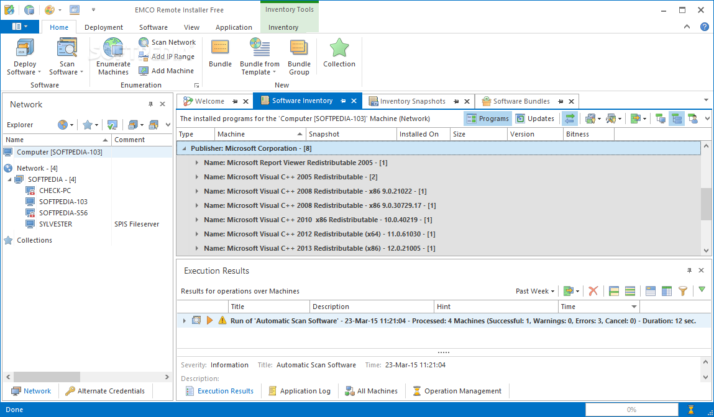Image resolution: width=714 pixels, height=417 pixels.
Task: Expand Microsoft Visual C++ 2013 Redistributable row
Action: [x=197, y=248]
